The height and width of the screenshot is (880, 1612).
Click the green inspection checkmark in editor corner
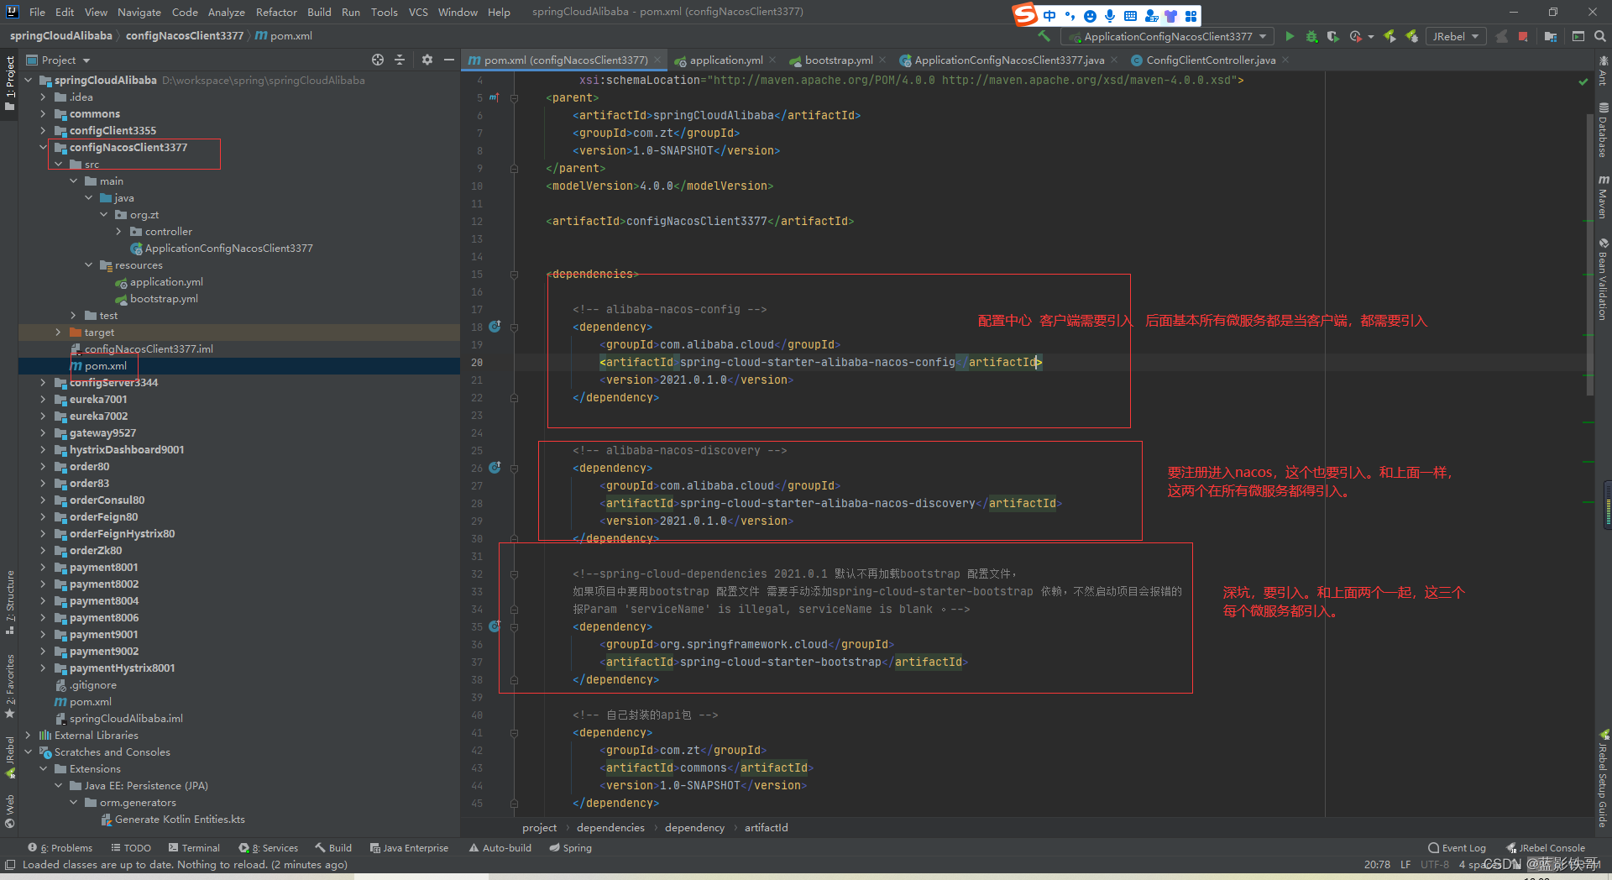(1583, 81)
